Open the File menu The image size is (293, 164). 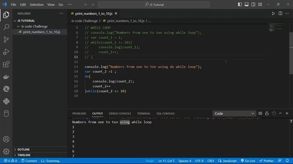click(x=13, y=5)
